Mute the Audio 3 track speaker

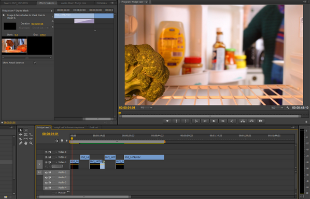[x=46, y=183]
